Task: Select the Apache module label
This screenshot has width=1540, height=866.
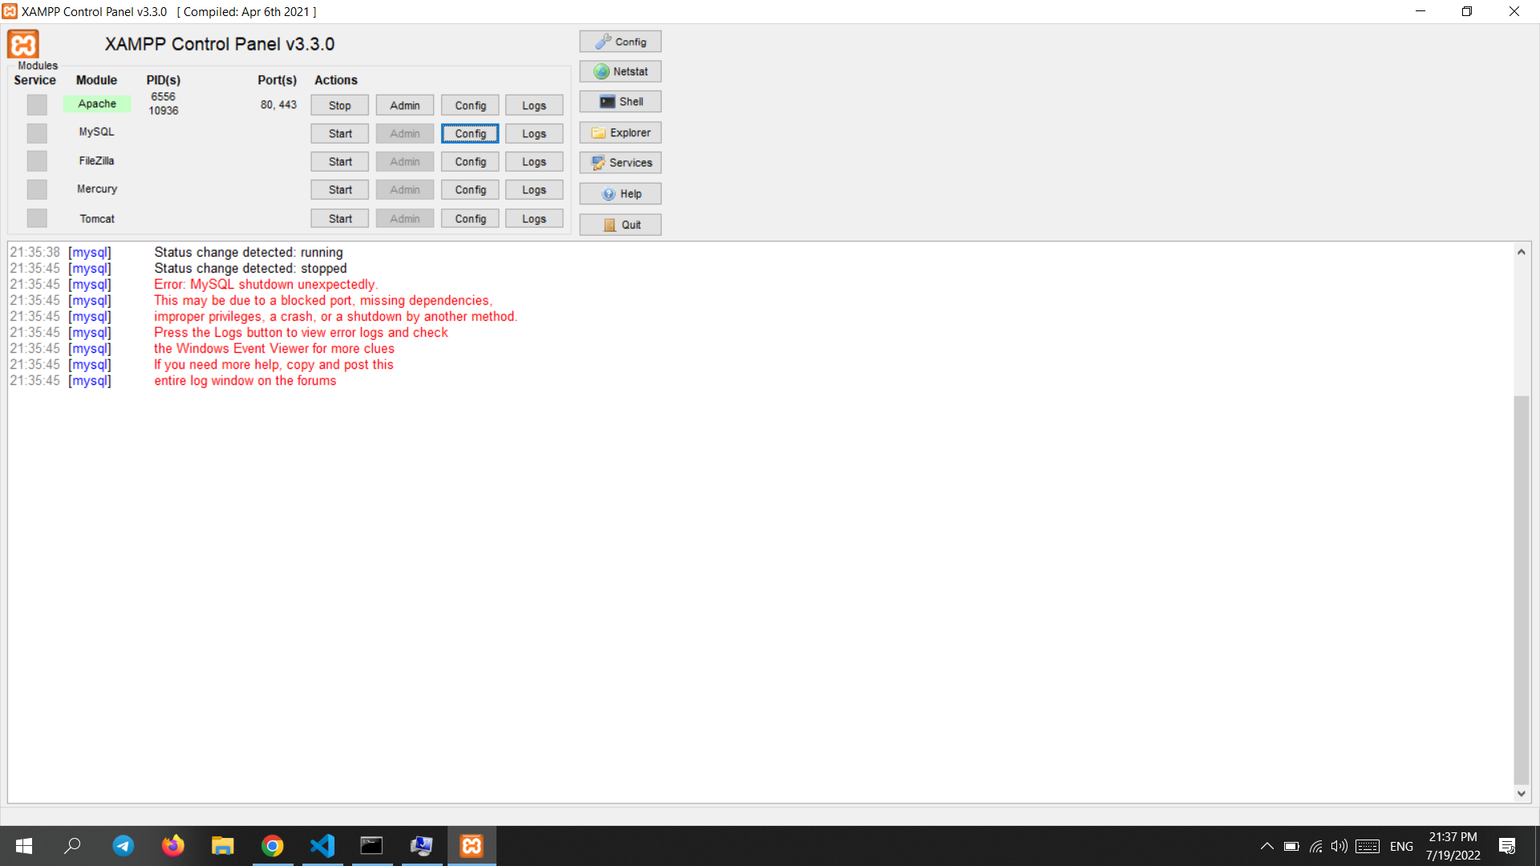Action: coord(97,103)
